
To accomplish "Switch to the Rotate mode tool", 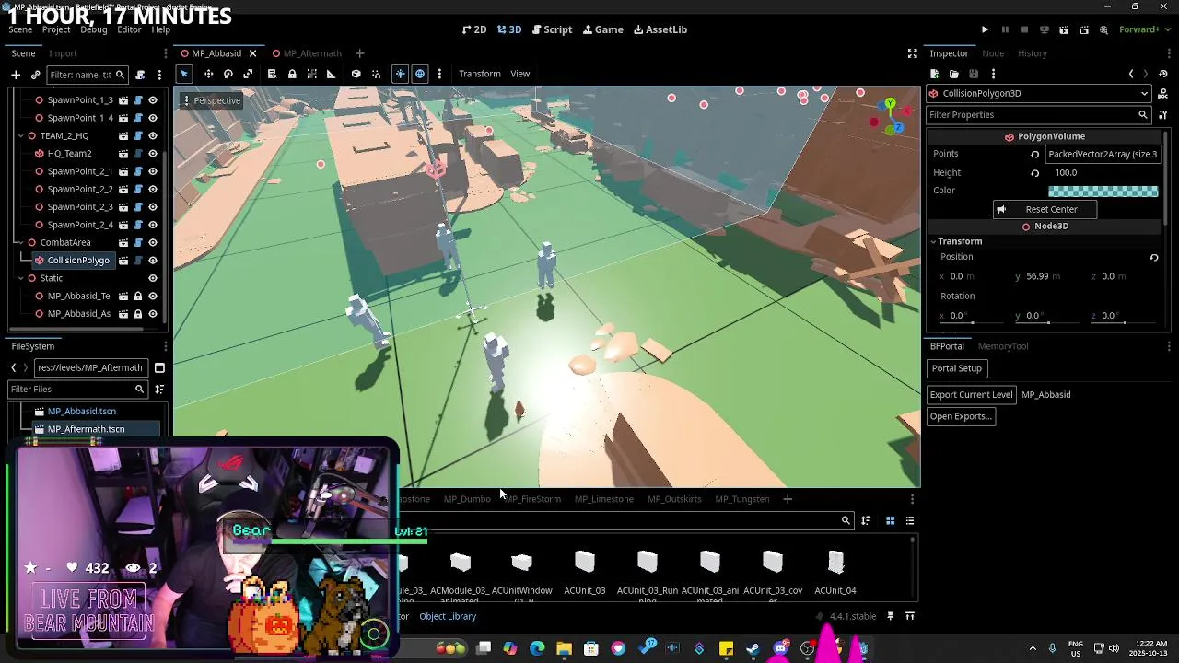I will coord(228,74).
